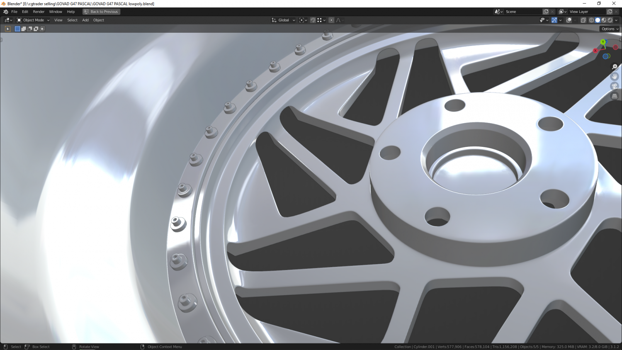Choose the Intersect selection mode
622x350 pixels.
click(x=42, y=29)
